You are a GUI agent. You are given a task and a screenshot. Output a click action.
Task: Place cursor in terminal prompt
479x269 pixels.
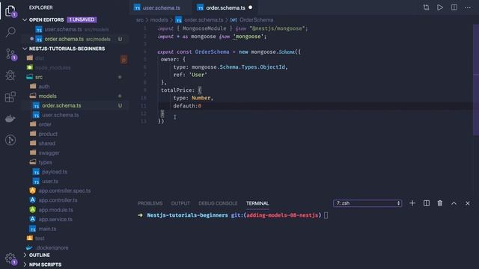tap(326, 215)
